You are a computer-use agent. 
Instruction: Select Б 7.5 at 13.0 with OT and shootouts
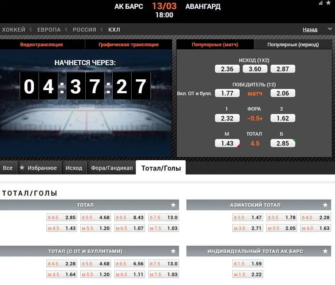164,264
